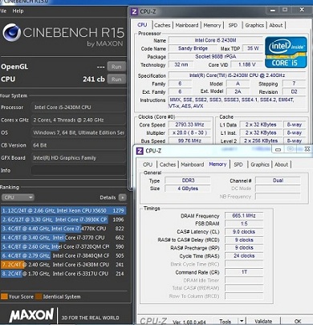Run the OpenGL benchmark
Viewport: 313px width, 325px height.
116,67
